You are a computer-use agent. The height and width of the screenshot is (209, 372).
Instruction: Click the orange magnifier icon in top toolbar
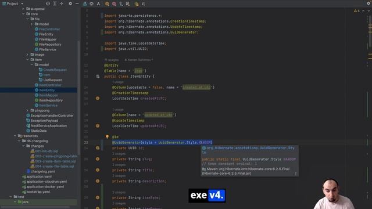[107, 4]
